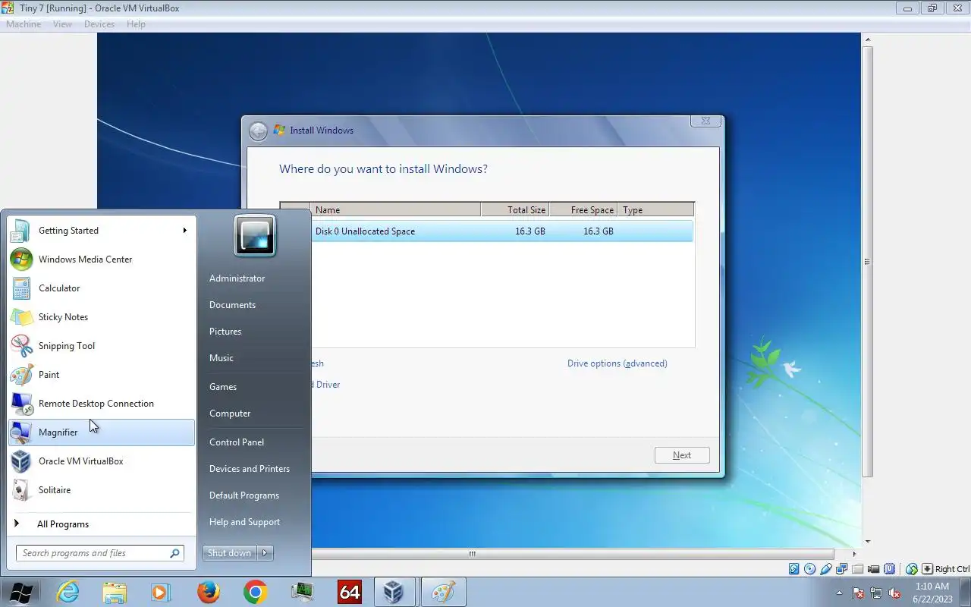Open Sticky Notes
The image size is (971, 607).
click(102, 317)
